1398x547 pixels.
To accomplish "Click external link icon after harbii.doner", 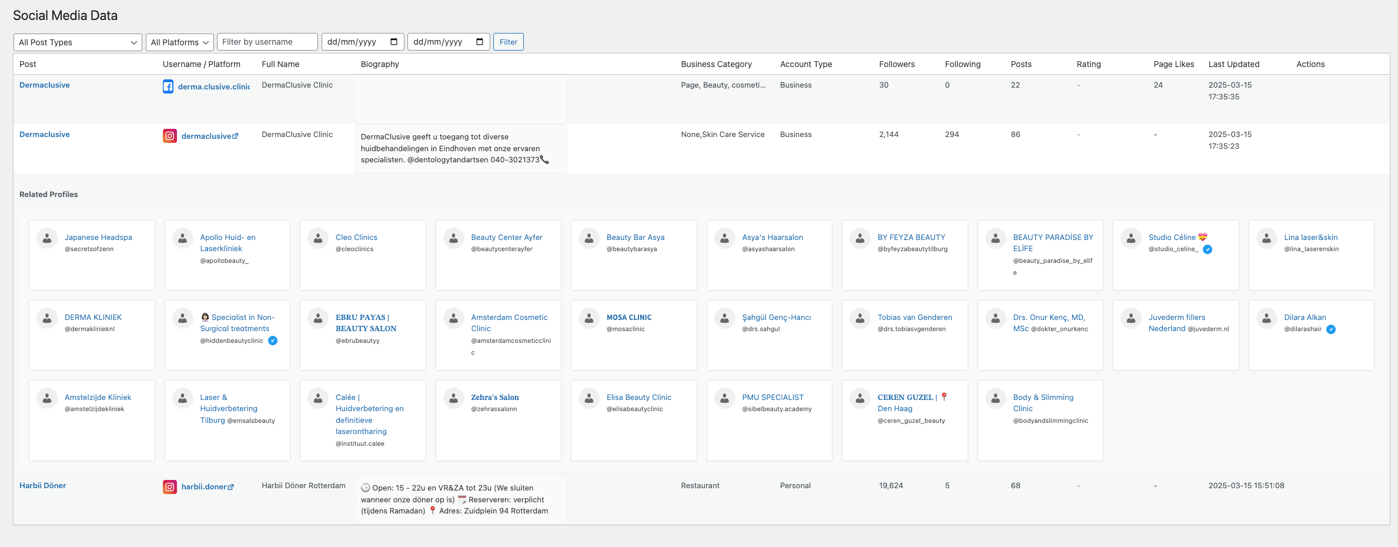I will pyautogui.click(x=231, y=487).
